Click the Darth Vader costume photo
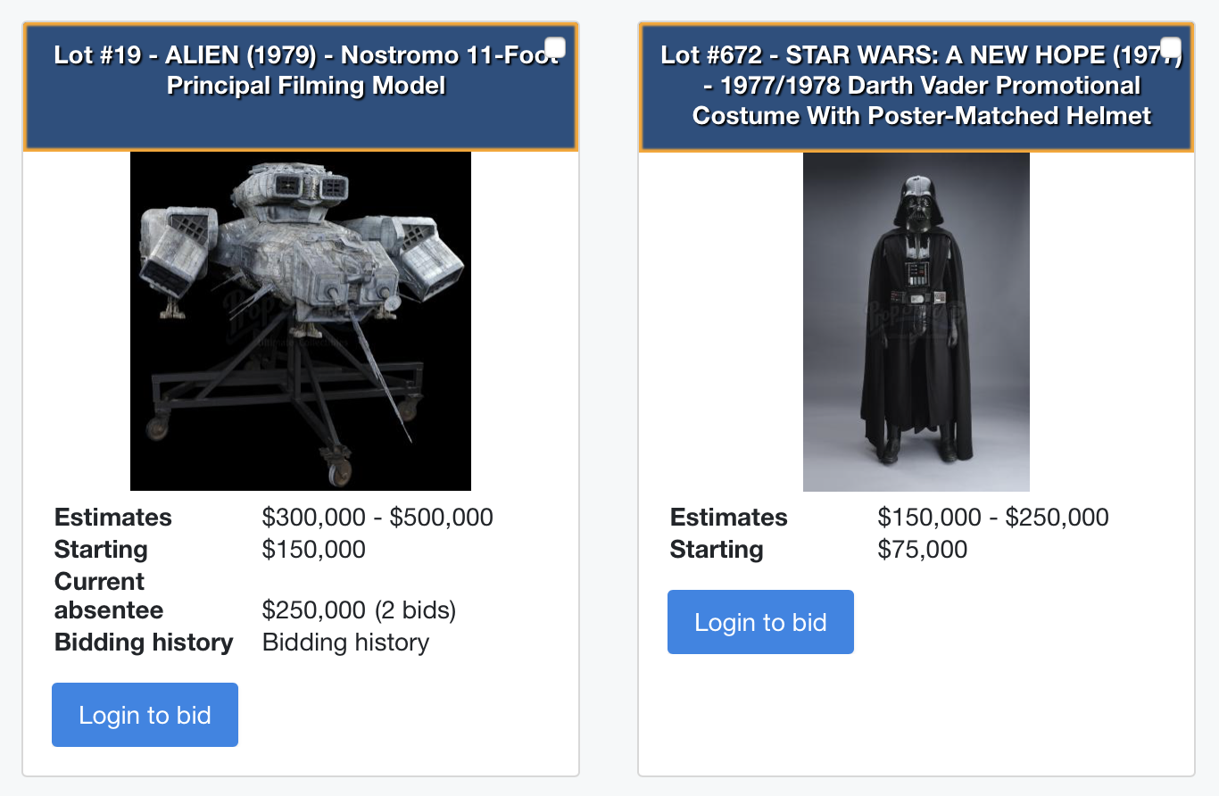Image resolution: width=1219 pixels, height=796 pixels. coord(916,321)
